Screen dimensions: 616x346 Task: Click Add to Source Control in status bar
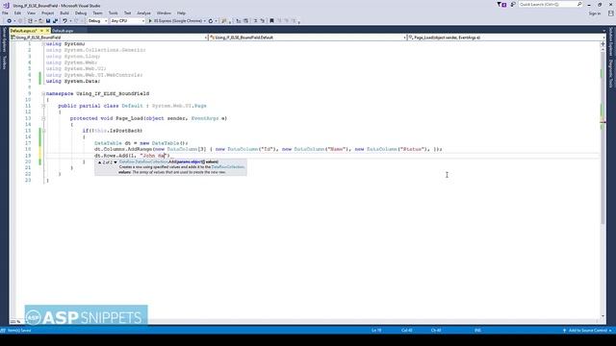tap(588, 331)
